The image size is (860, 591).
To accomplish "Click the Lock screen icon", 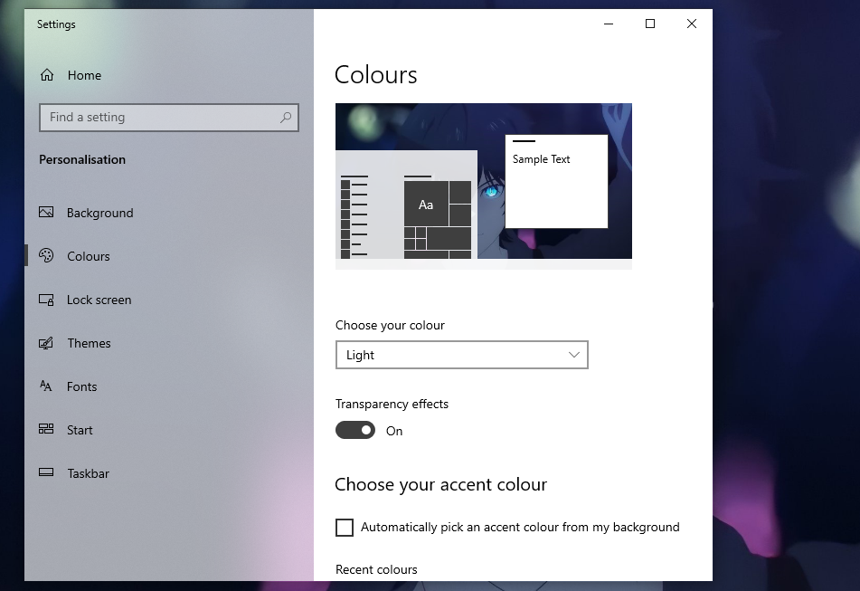I will click(46, 300).
